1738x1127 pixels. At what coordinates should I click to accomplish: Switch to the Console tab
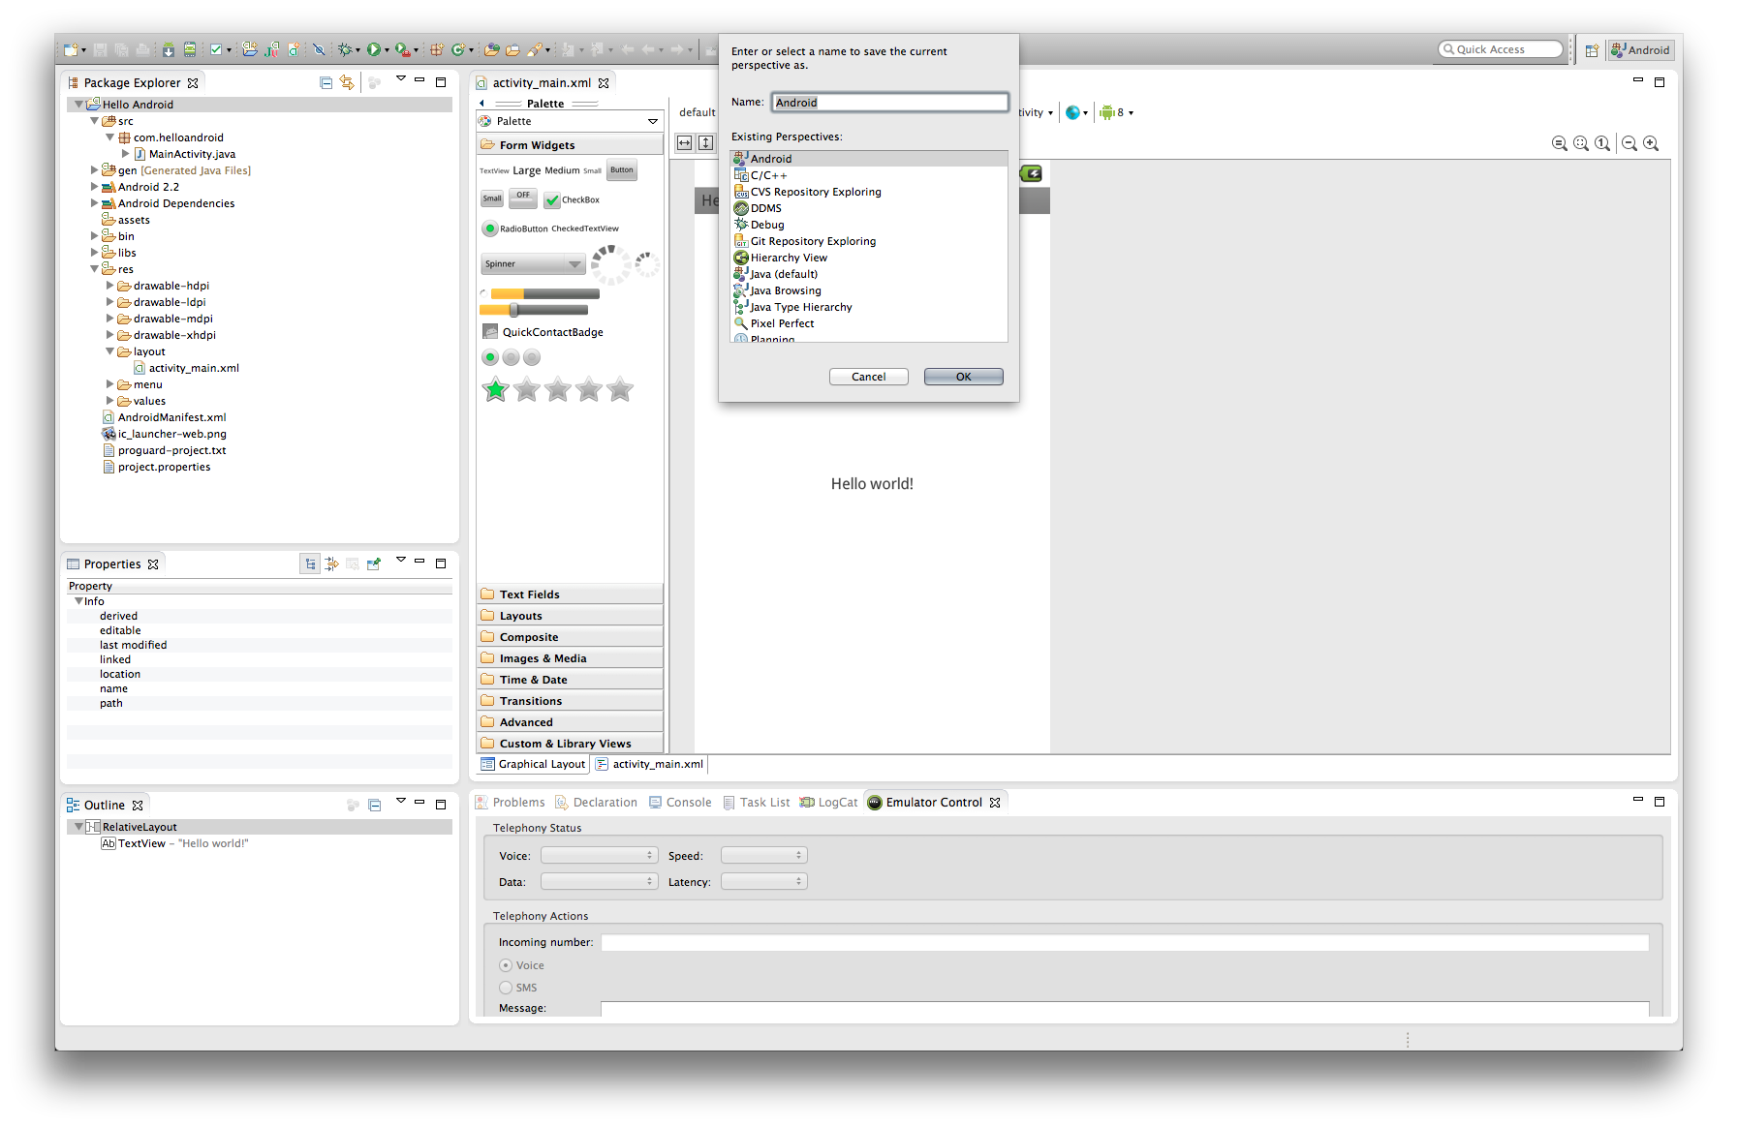coord(680,803)
